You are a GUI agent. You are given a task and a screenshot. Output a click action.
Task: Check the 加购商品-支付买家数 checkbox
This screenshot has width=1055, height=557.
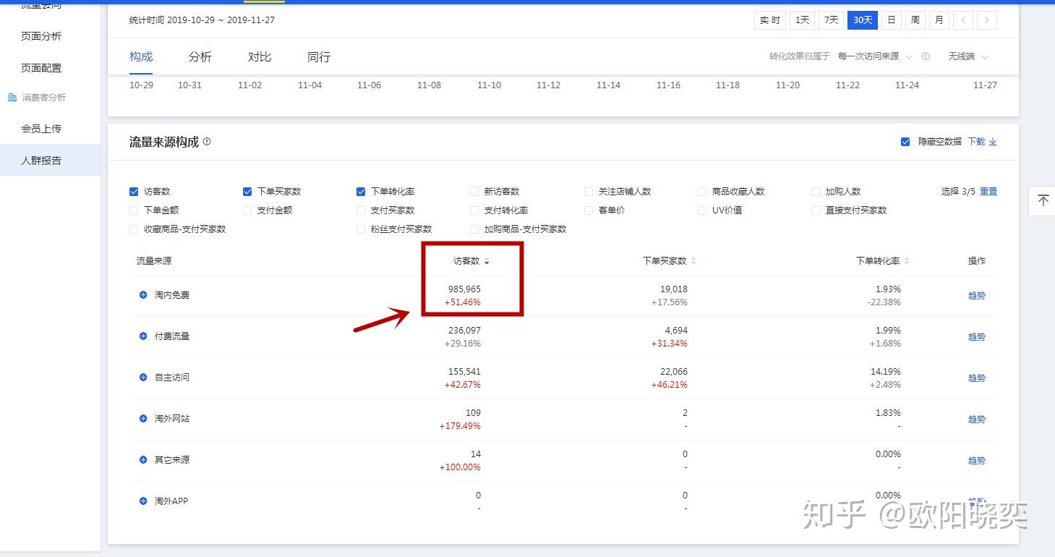pyautogui.click(x=474, y=229)
